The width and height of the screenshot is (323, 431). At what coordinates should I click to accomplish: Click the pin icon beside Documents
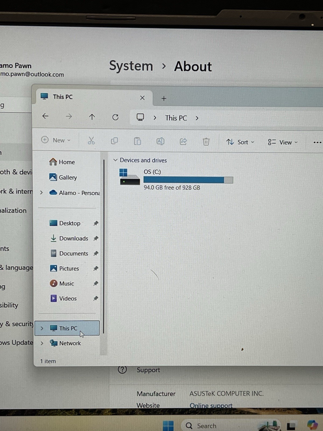[x=96, y=253]
